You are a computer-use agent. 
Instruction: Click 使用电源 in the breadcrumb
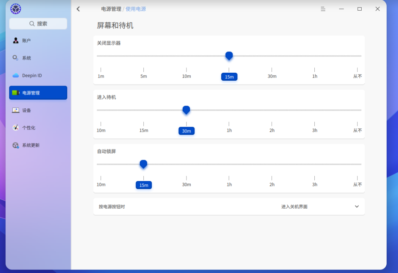click(136, 9)
